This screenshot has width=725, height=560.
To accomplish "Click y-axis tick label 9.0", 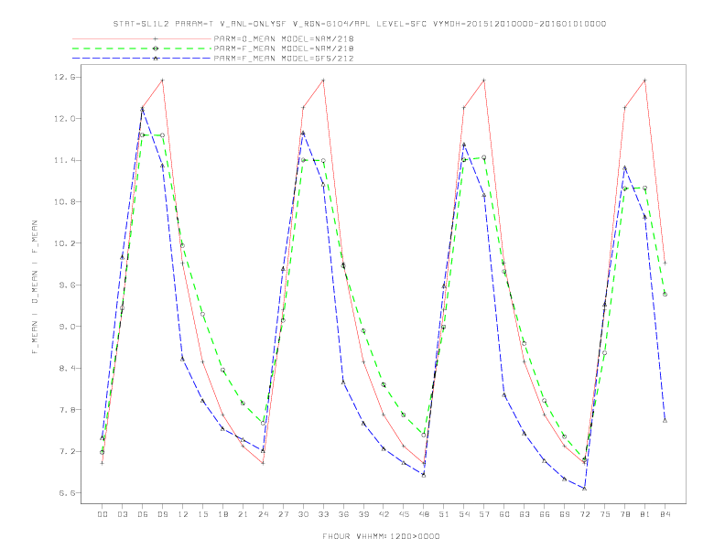I will [66, 327].
